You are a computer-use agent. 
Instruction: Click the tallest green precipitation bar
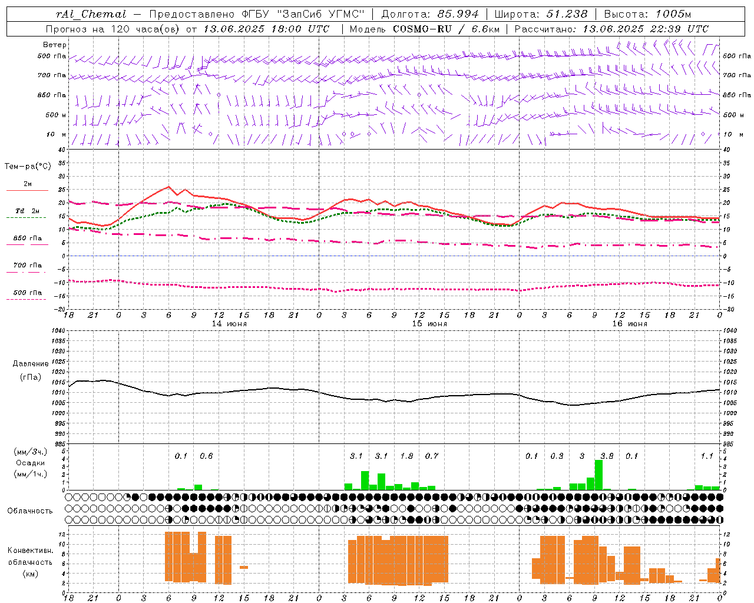point(598,475)
